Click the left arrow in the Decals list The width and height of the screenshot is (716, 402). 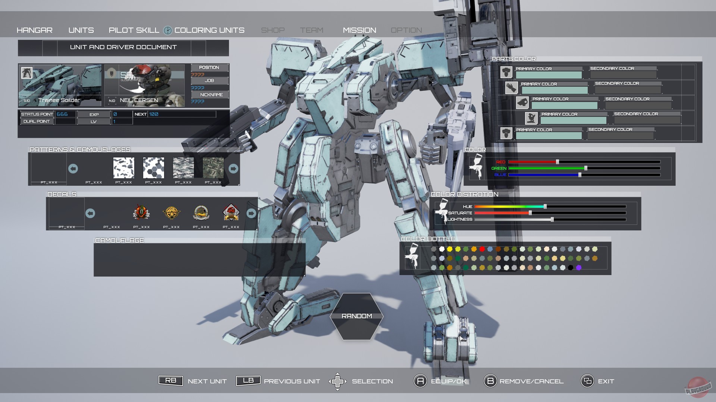coord(91,213)
